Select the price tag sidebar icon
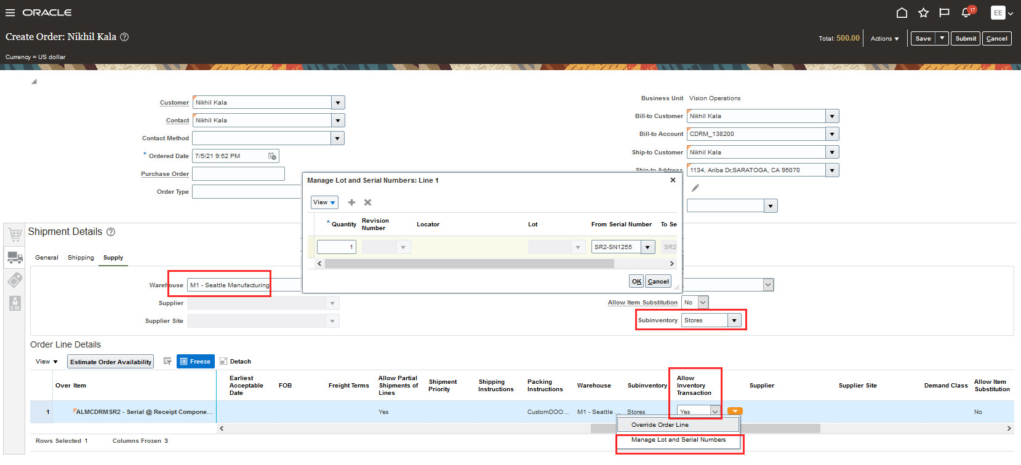The image size is (1021, 465). [15, 280]
